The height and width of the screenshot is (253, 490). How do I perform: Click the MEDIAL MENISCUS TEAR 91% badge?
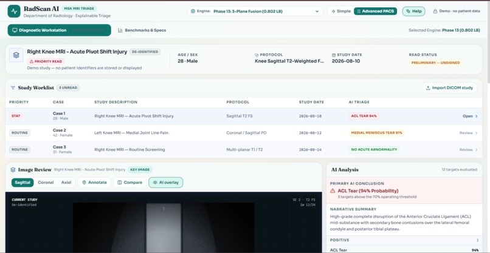(376, 133)
